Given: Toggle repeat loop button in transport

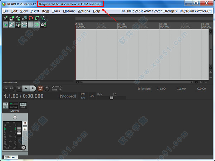Looking at the screenshot, I should tap(47, 88).
